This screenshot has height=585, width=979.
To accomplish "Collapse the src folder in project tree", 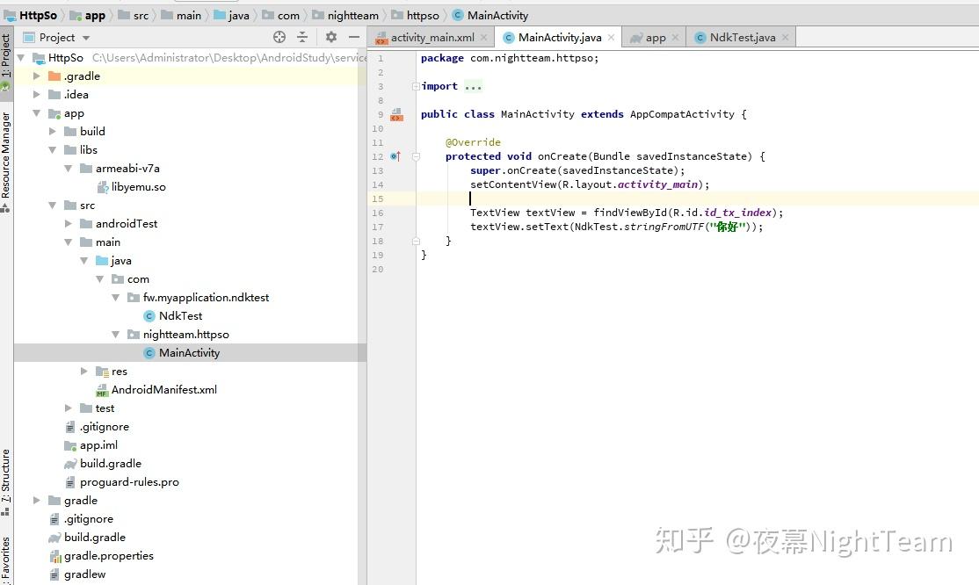I will point(54,205).
